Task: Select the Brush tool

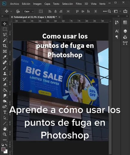Action: pos(5,68)
